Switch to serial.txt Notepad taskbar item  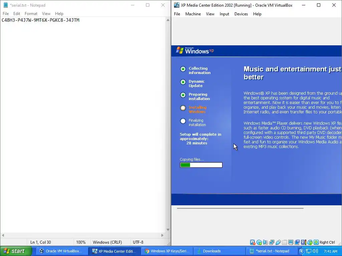tap(272, 251)
